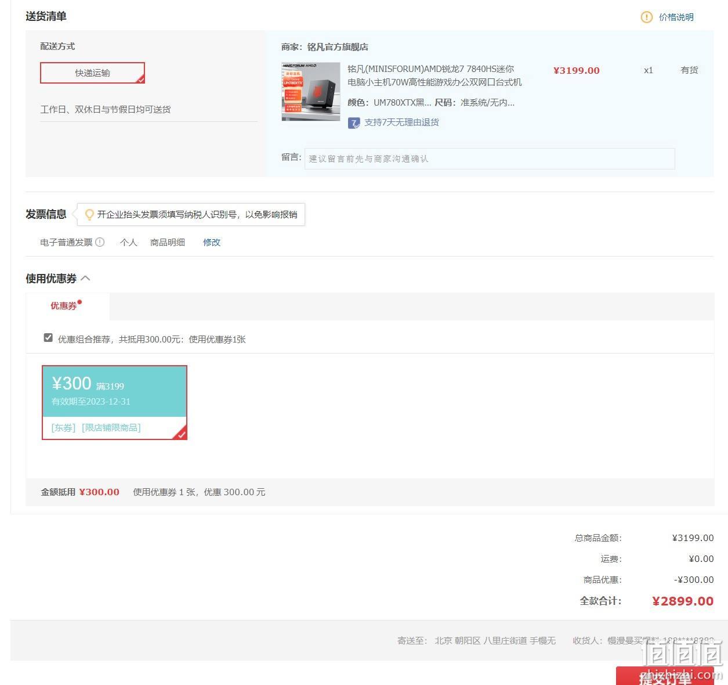This screenshot has width=728, height=685.
Task: Switch to the 优惠券 tab
Action: pos(67,305)
